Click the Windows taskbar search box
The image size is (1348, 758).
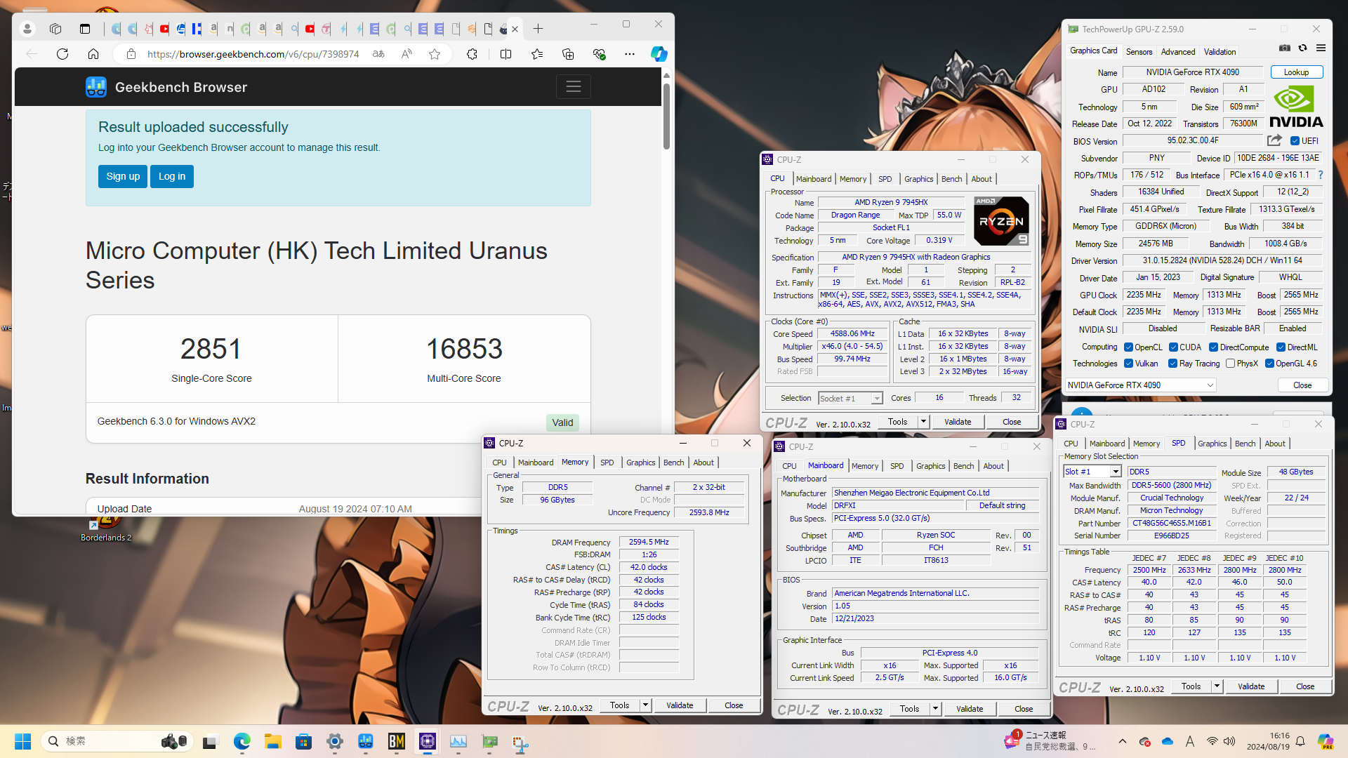click(x=116, y=741)
